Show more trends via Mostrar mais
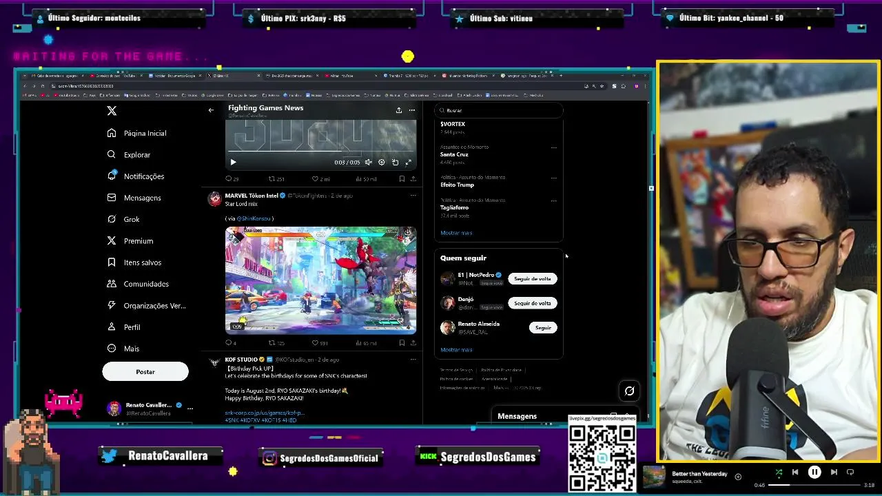The image size is (882, 496). (x=456, y=233)
